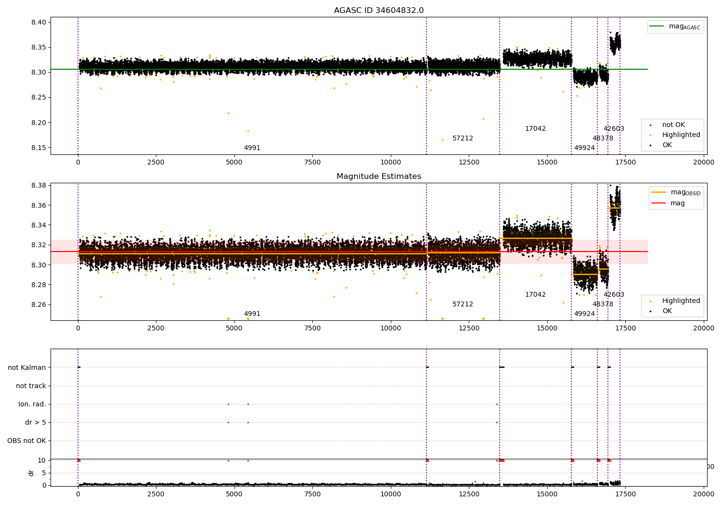This screenshot has width=722, height=505.
Task: Click the 8.35 y-axis tick label
Action: click(39, 47)
